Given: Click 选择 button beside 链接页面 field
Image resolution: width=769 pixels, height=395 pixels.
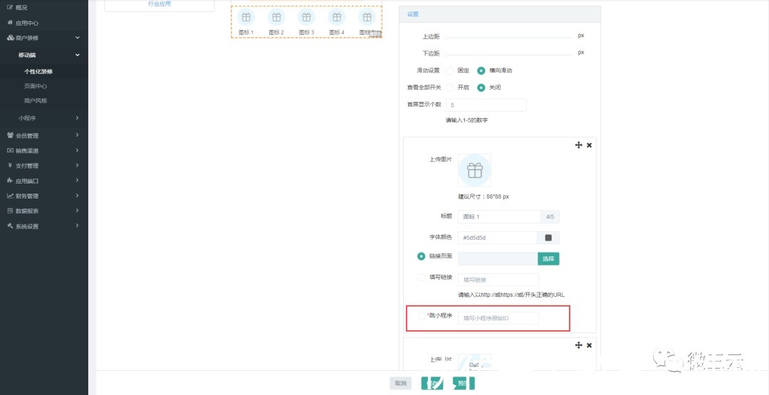Looking at the screenshot, I should 548,259.
